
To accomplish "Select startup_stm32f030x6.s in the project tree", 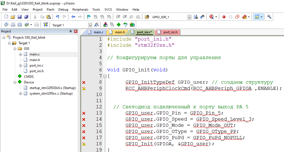I will [53, 88].
